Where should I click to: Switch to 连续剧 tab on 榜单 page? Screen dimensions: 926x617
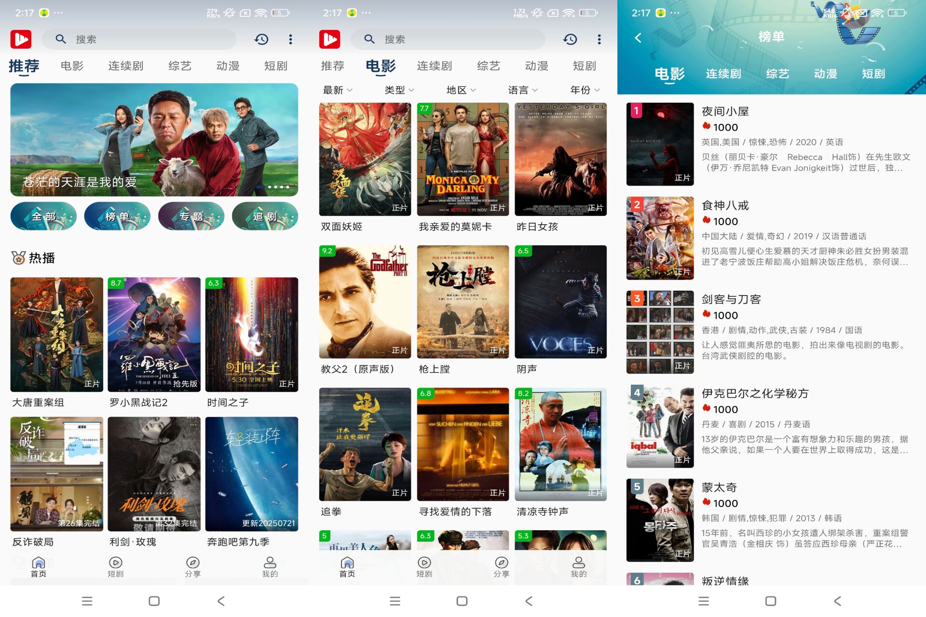[x=723, y=74]
